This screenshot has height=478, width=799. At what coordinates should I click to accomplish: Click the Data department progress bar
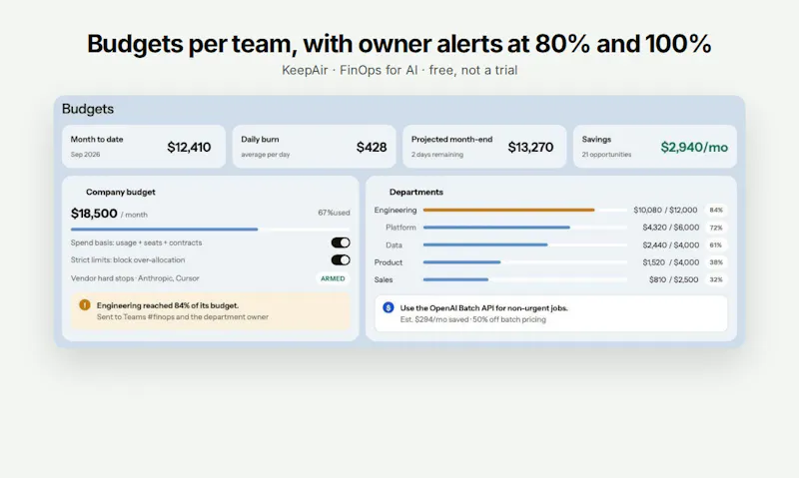pyautogui.click(x=525, y=244)
